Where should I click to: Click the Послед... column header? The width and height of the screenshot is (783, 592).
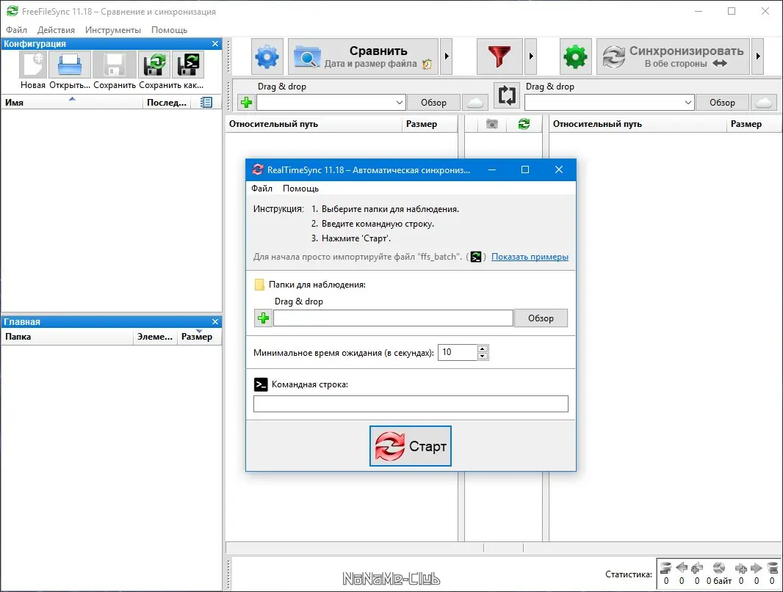[167, 102]
